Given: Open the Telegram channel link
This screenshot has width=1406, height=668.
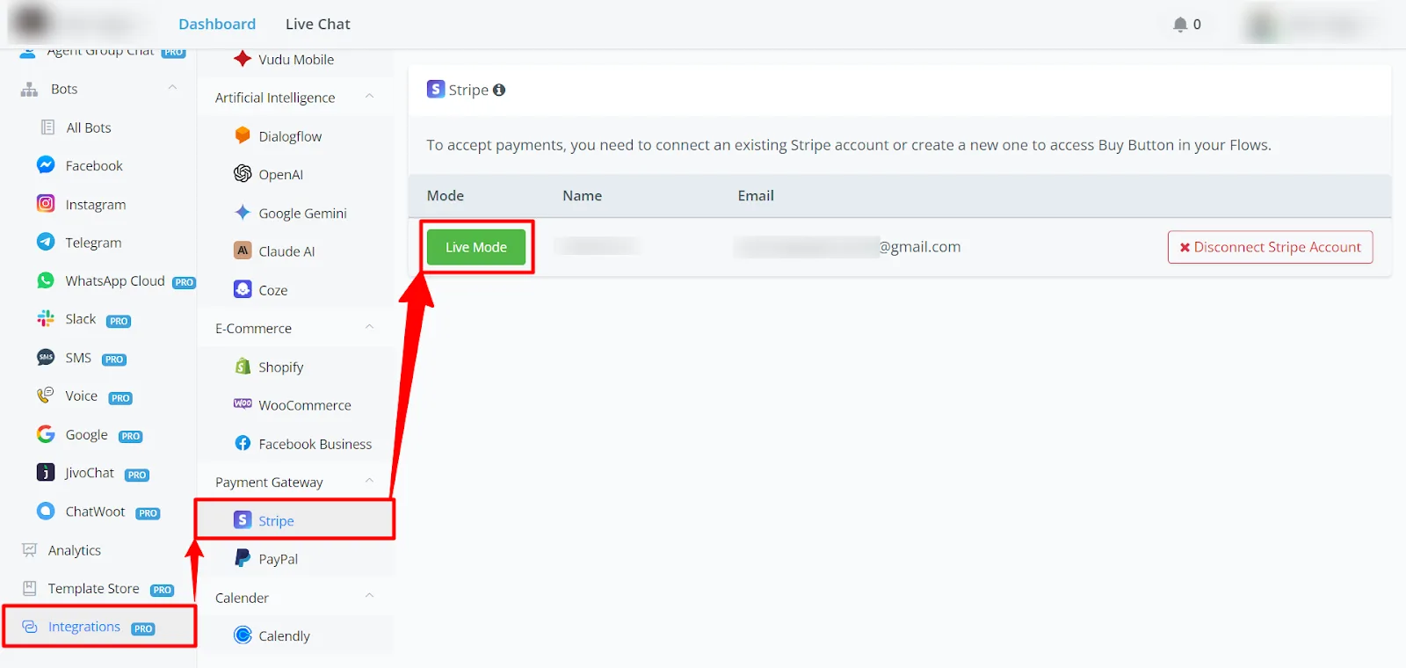Looking at the screenshot, I should point(93,243).
